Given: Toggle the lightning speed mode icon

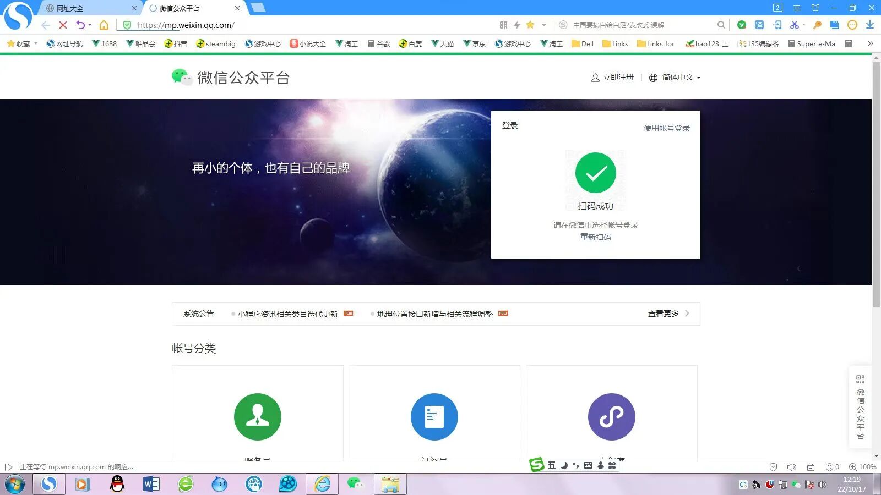Looking at the screenshot, I should (517, 25).
